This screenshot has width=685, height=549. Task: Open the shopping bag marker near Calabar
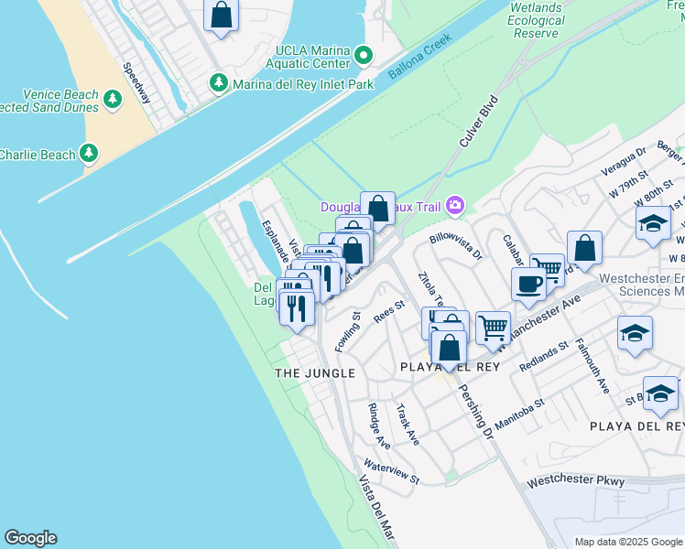pyautogui.click(x=584, y=249)
